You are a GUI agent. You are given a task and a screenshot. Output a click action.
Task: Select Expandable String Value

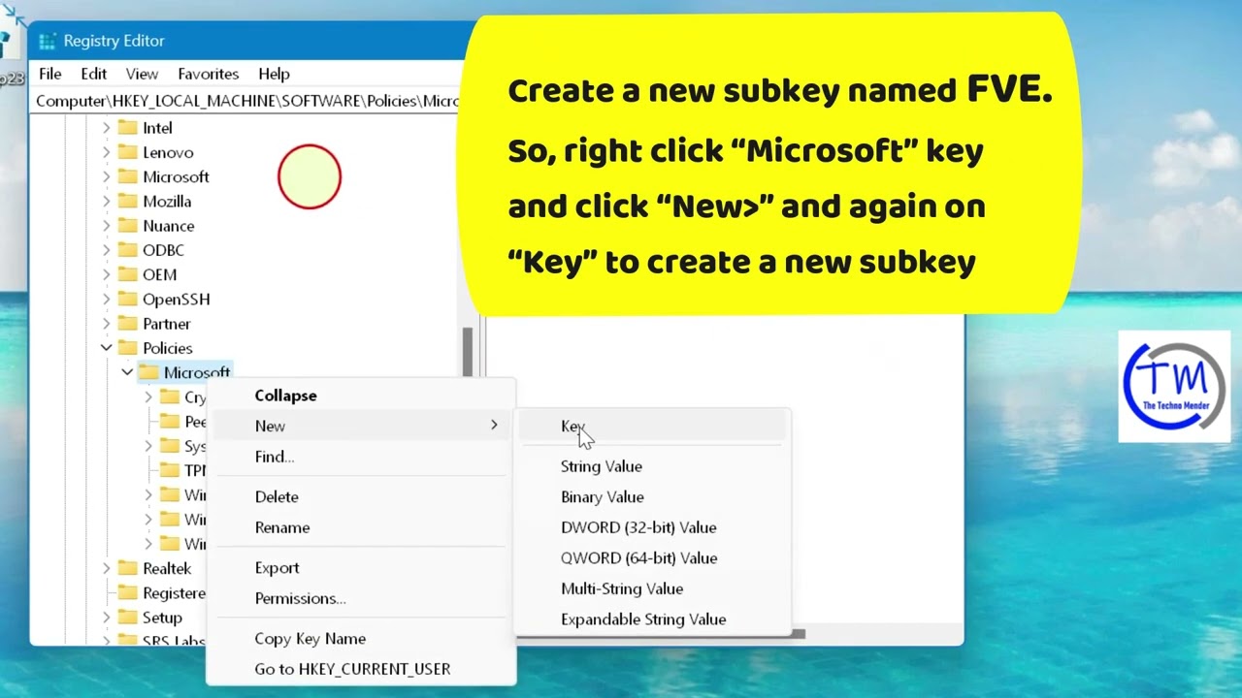[x=652, y=619]
